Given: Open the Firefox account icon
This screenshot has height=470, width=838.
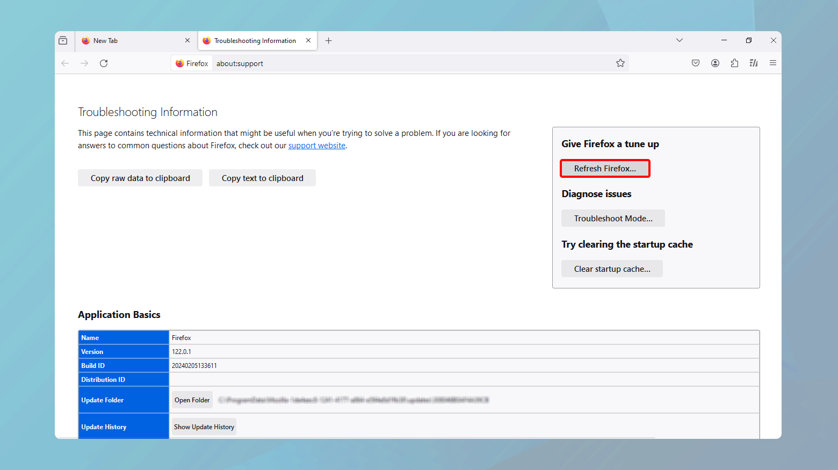Looking at the screenshot, I should pyautogui.click(x=715, y=63).
